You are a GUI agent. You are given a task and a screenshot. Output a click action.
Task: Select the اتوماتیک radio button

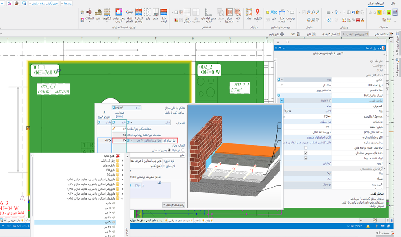click(x=183, y=150)
